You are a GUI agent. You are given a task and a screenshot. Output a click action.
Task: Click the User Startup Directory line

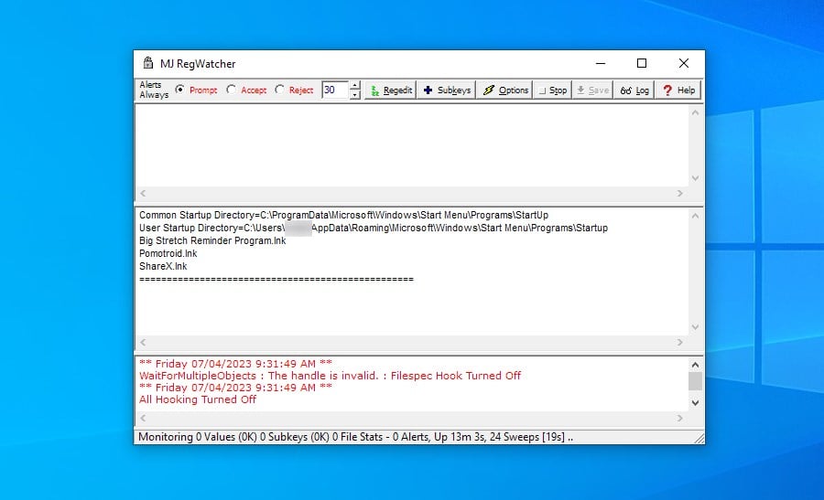(374, 228)
